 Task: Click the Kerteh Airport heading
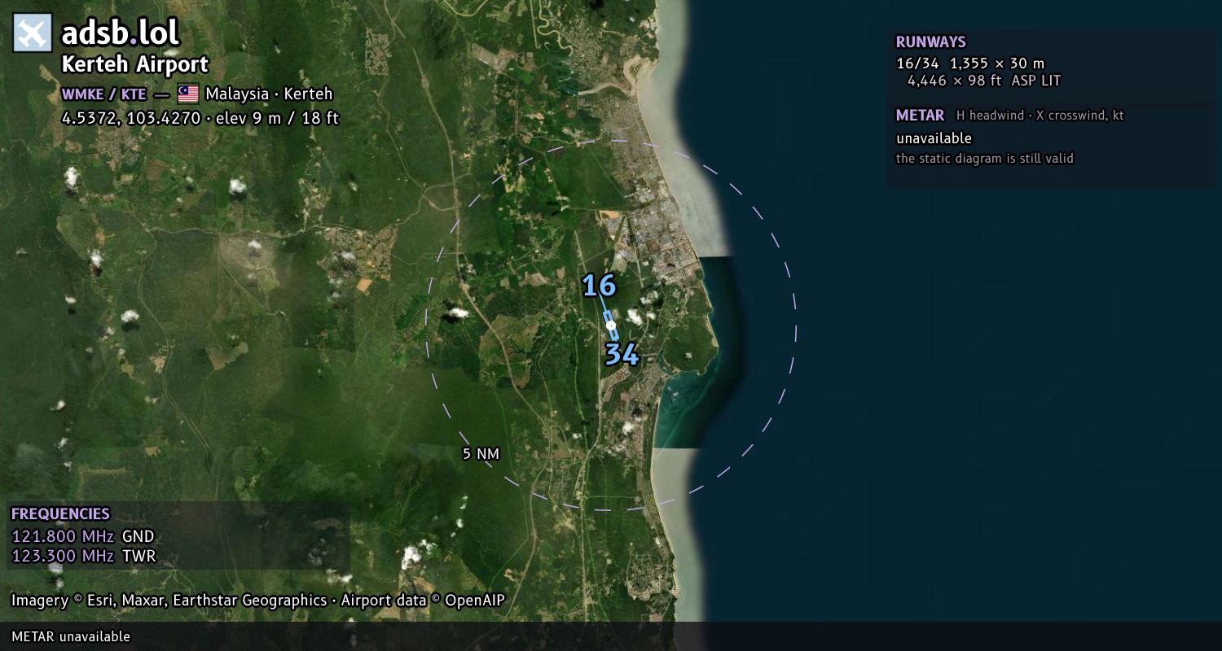(x=135, y=64)
